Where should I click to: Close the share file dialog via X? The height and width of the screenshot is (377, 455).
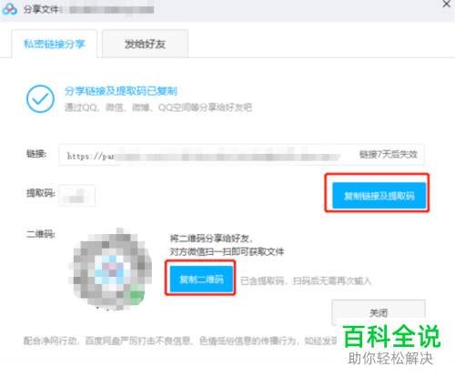[447, 4]
